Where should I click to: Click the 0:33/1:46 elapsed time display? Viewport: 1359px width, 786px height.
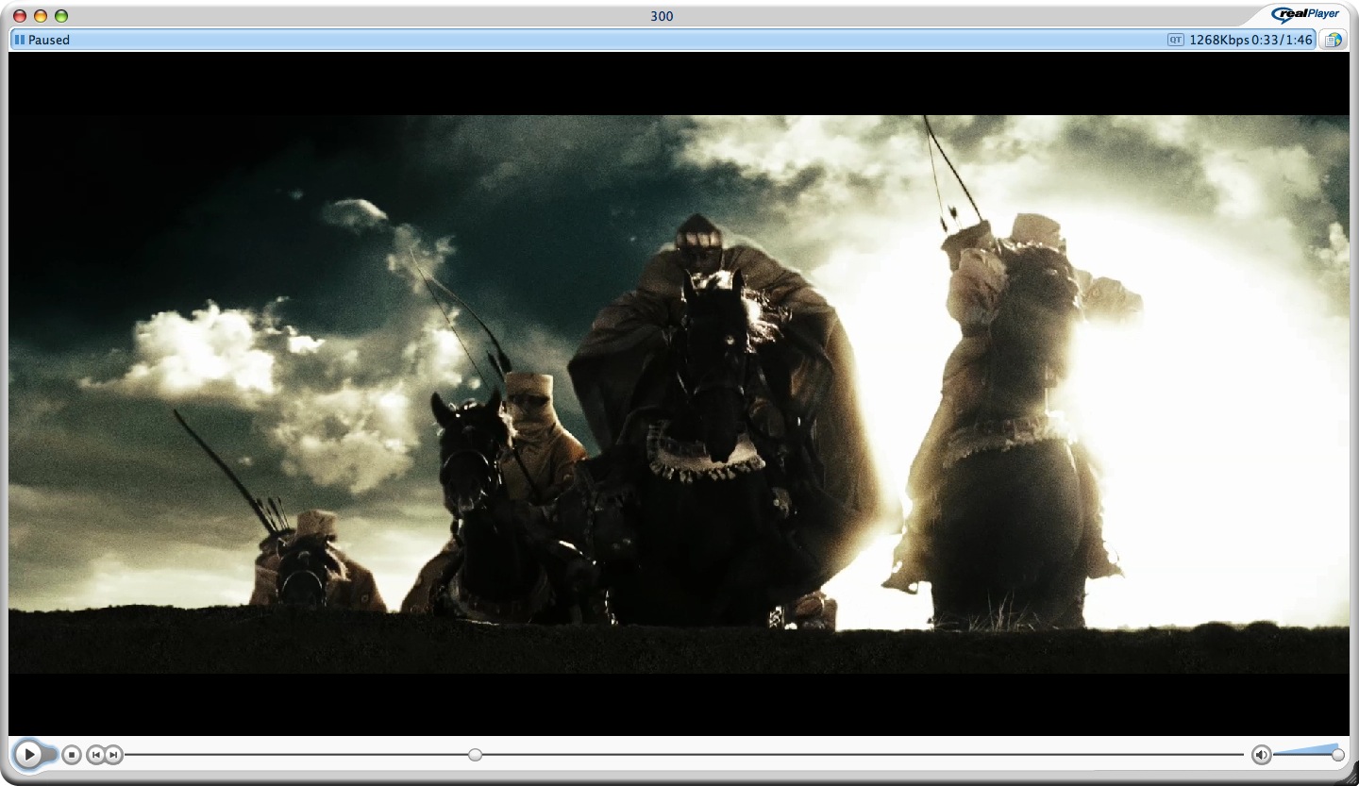1282,40
